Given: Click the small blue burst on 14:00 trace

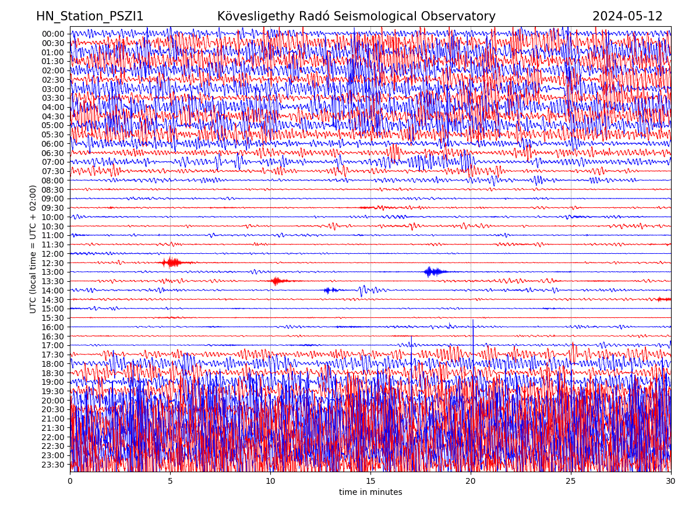Looking at the screenshot, I should click(330, 290).
